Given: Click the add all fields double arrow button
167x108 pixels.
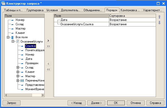Looking at the screenshot, I should (x=49, y=46).
